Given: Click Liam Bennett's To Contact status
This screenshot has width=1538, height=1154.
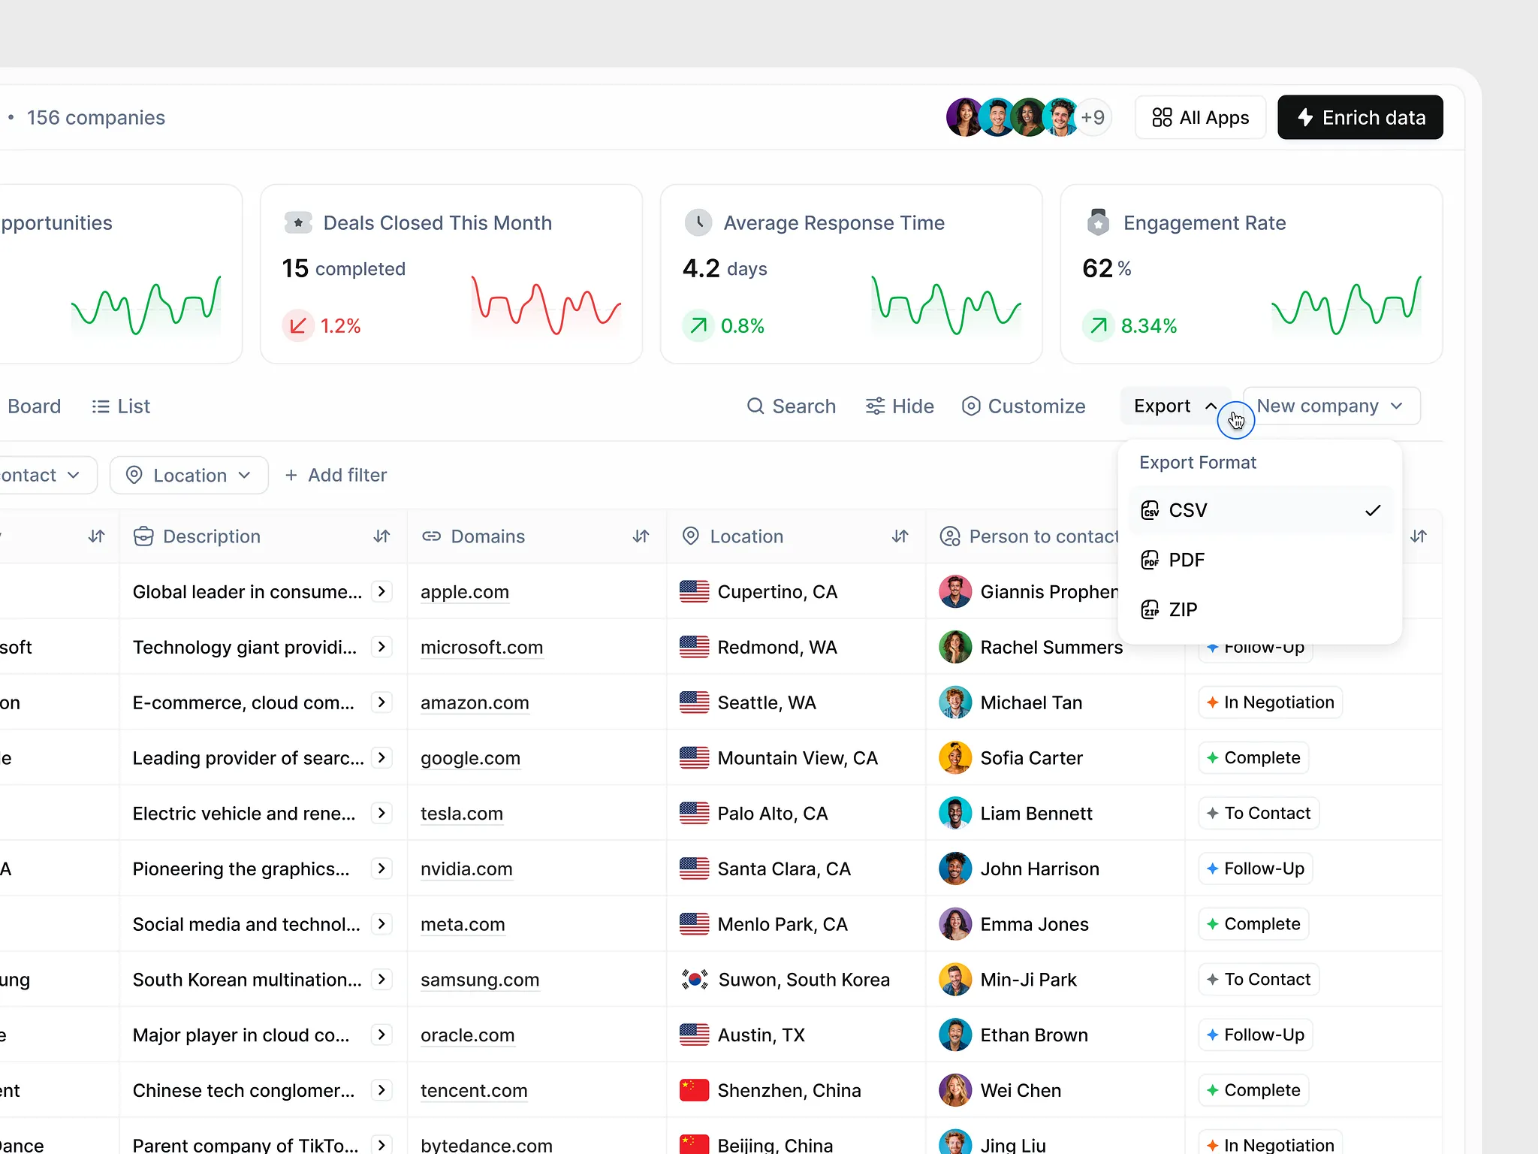Looking at the screenshot, I should click(1259, 814).
